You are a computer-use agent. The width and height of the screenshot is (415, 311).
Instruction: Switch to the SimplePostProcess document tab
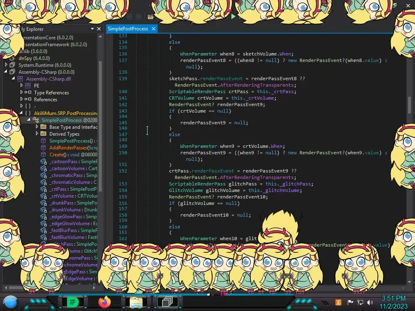pyautogui.click(x=128, y=29)
